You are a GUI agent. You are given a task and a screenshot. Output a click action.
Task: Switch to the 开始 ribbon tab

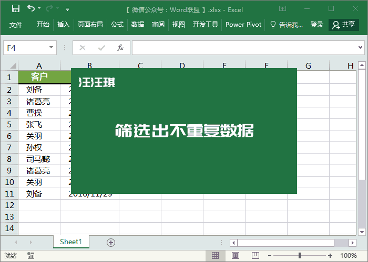point(43,24)
